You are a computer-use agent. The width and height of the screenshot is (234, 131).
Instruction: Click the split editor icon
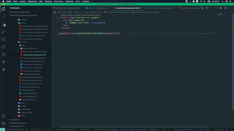tap(226, 8)
